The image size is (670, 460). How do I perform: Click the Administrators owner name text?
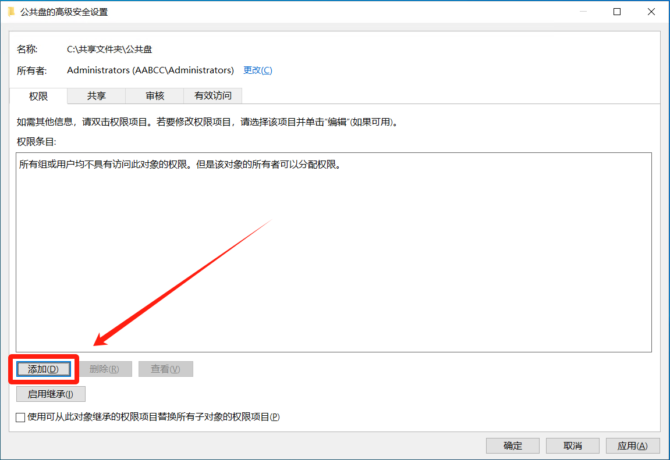(x=150, y=70)
